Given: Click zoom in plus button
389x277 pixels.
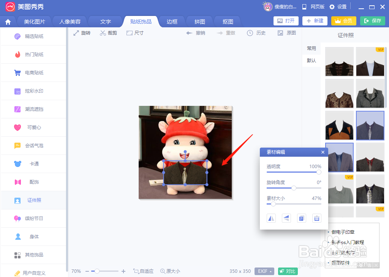Looking at the screenshot, I should click(x=123, y=271).
